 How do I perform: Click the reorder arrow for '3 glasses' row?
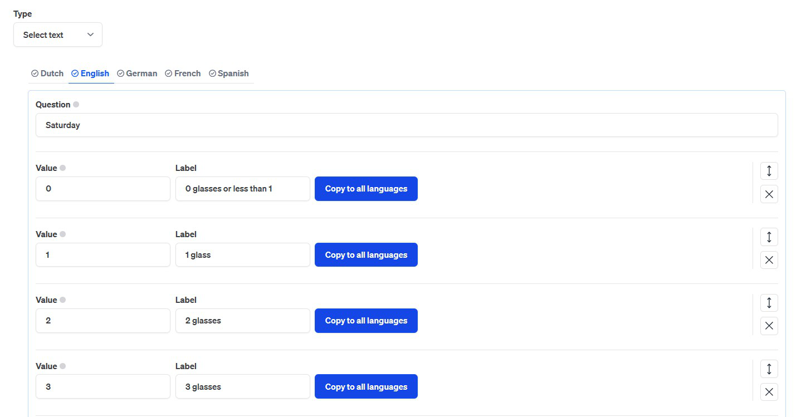pyautogui.click(x=769, y=369)
